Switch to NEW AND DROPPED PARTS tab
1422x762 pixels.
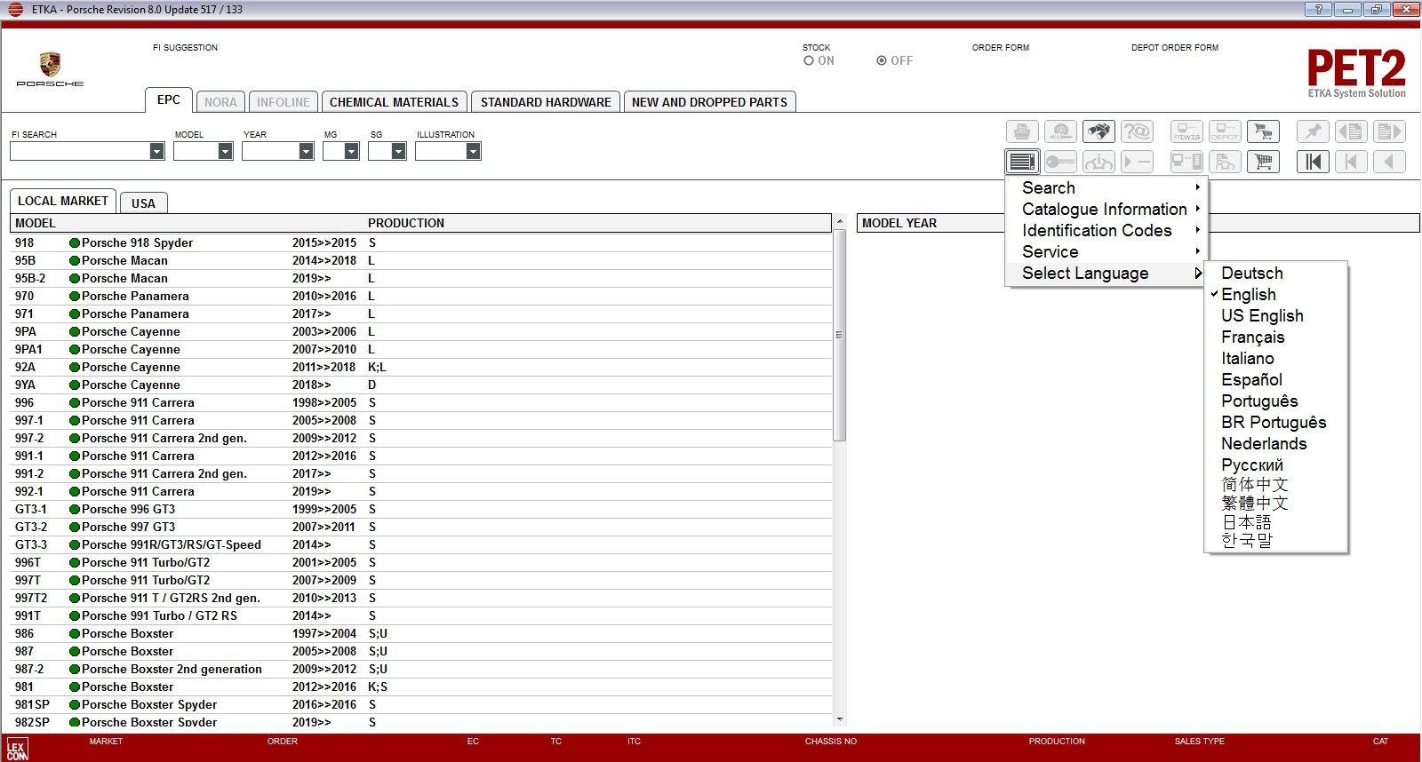tap(709, 102)
